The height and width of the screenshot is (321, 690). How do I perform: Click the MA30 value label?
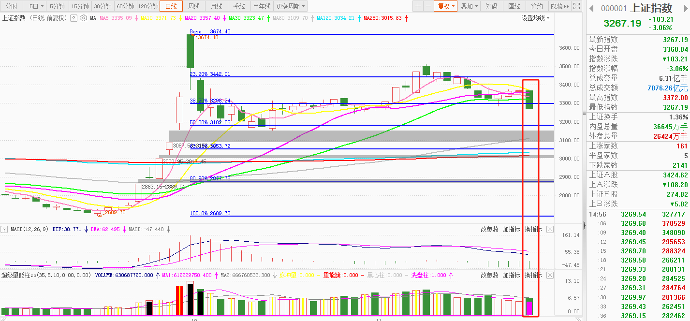click(246, 18)
